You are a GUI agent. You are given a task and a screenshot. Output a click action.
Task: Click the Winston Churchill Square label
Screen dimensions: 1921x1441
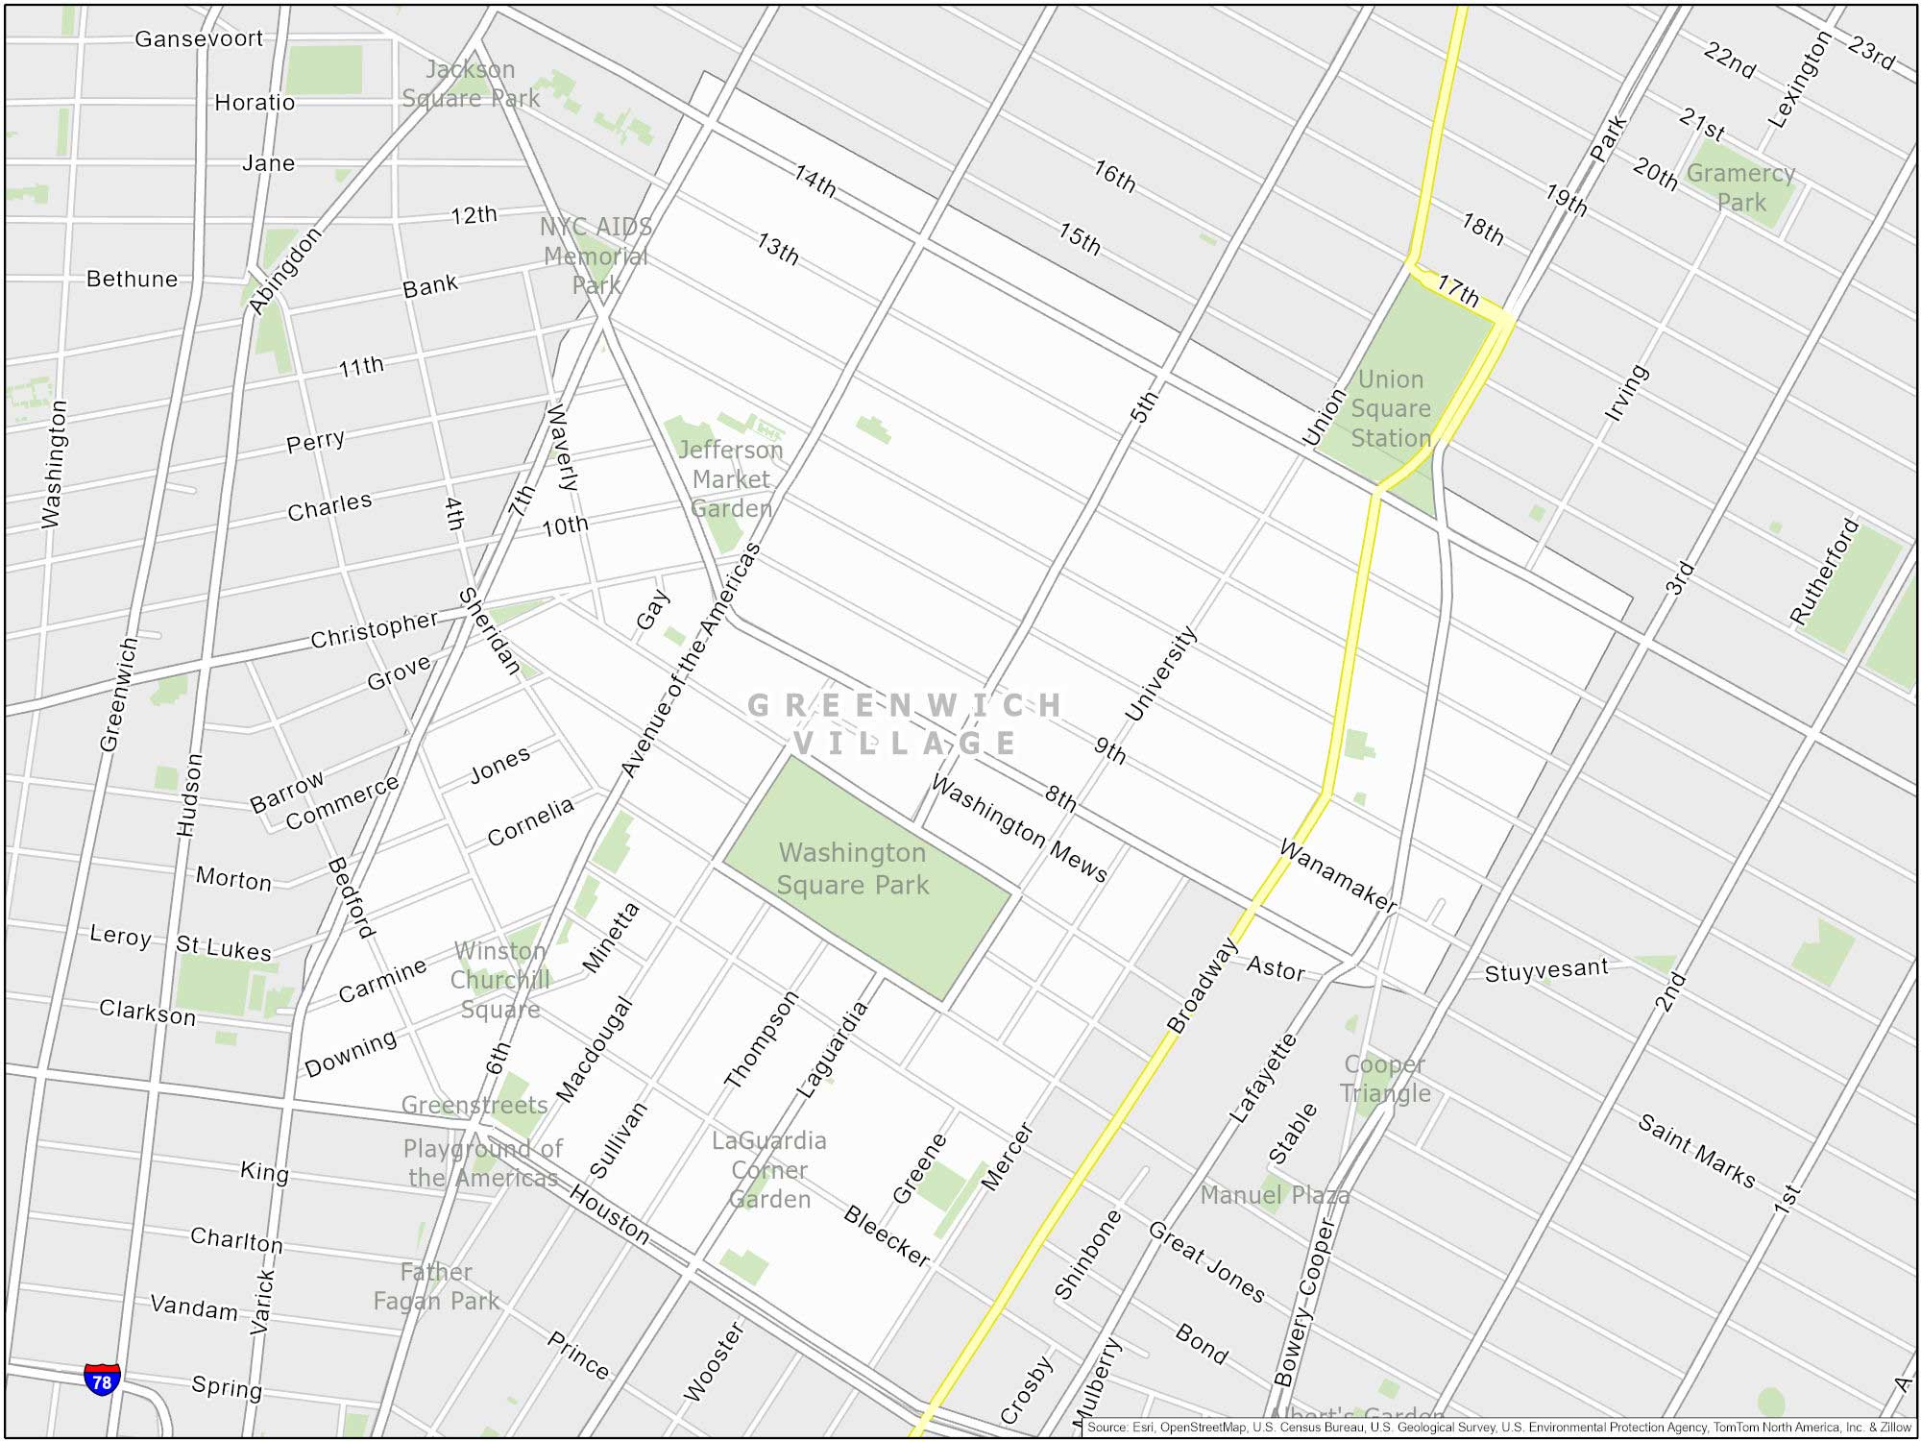[x=499, y=980]
